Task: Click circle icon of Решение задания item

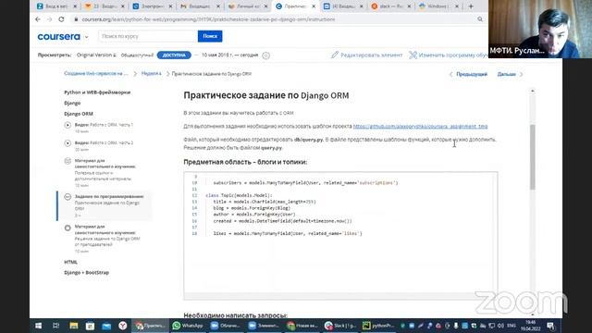Action: pos(68,228)
